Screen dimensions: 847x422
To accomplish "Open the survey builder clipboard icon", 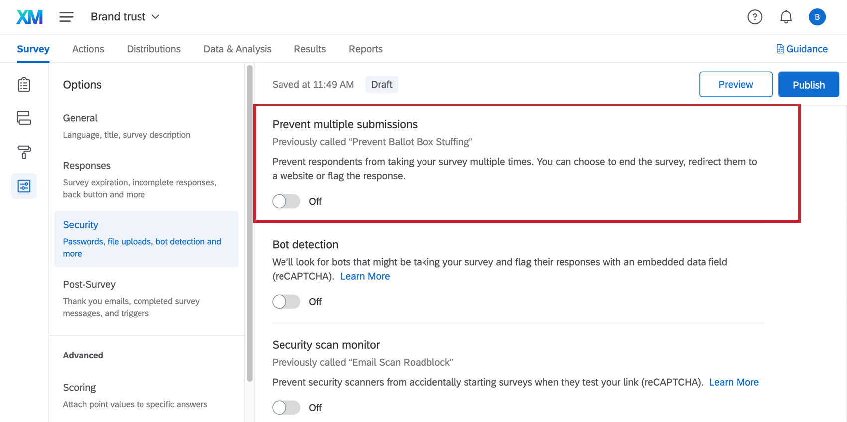I will (x=24, y=85).
